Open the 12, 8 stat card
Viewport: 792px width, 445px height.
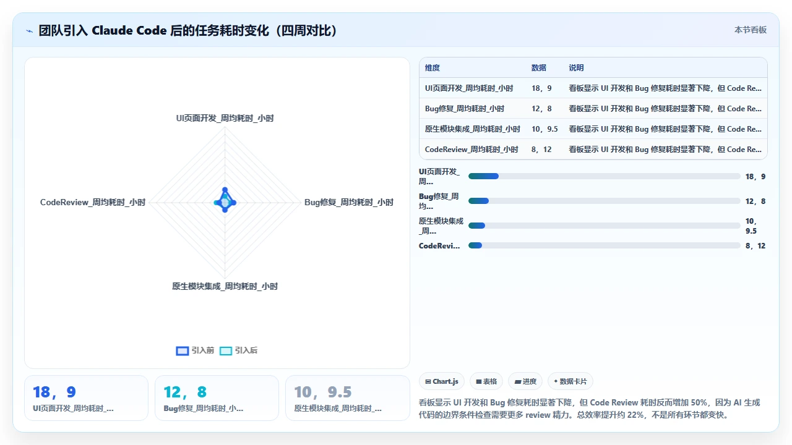tap(217, 398)
